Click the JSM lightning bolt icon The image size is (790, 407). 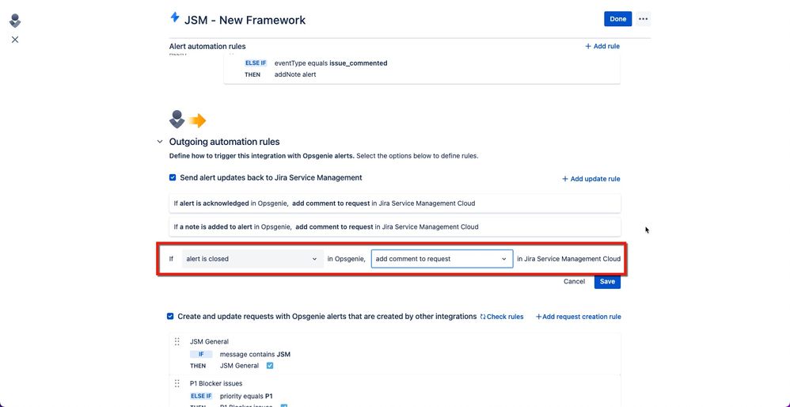coord(175,17)
